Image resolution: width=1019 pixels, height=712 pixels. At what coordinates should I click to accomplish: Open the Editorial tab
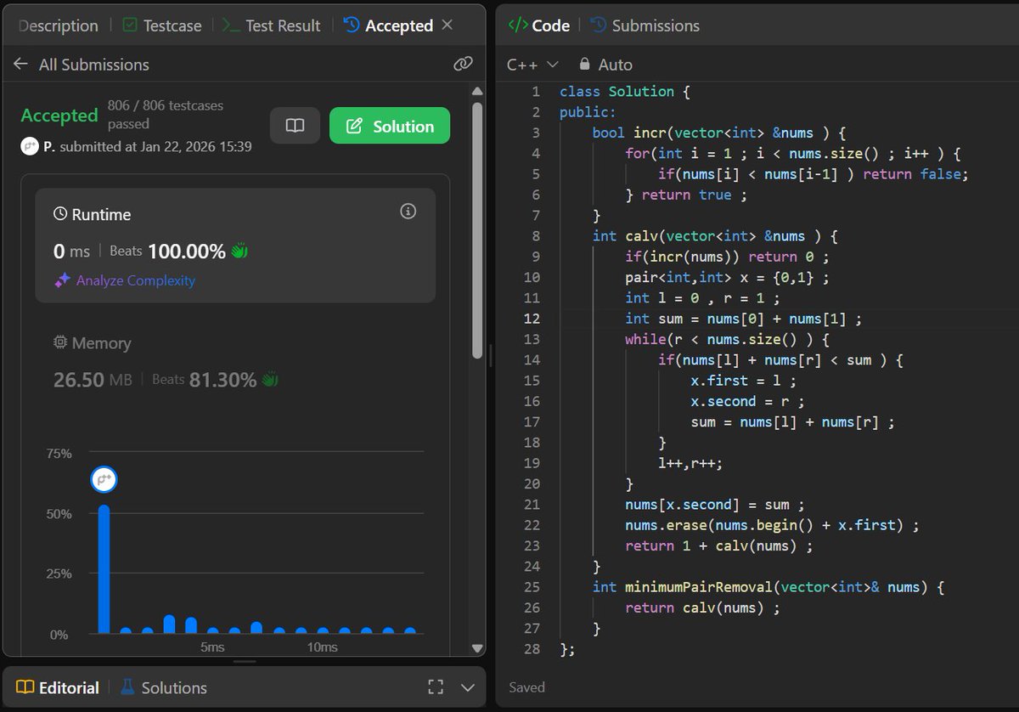pyautogui.click(x=58, y=687)
